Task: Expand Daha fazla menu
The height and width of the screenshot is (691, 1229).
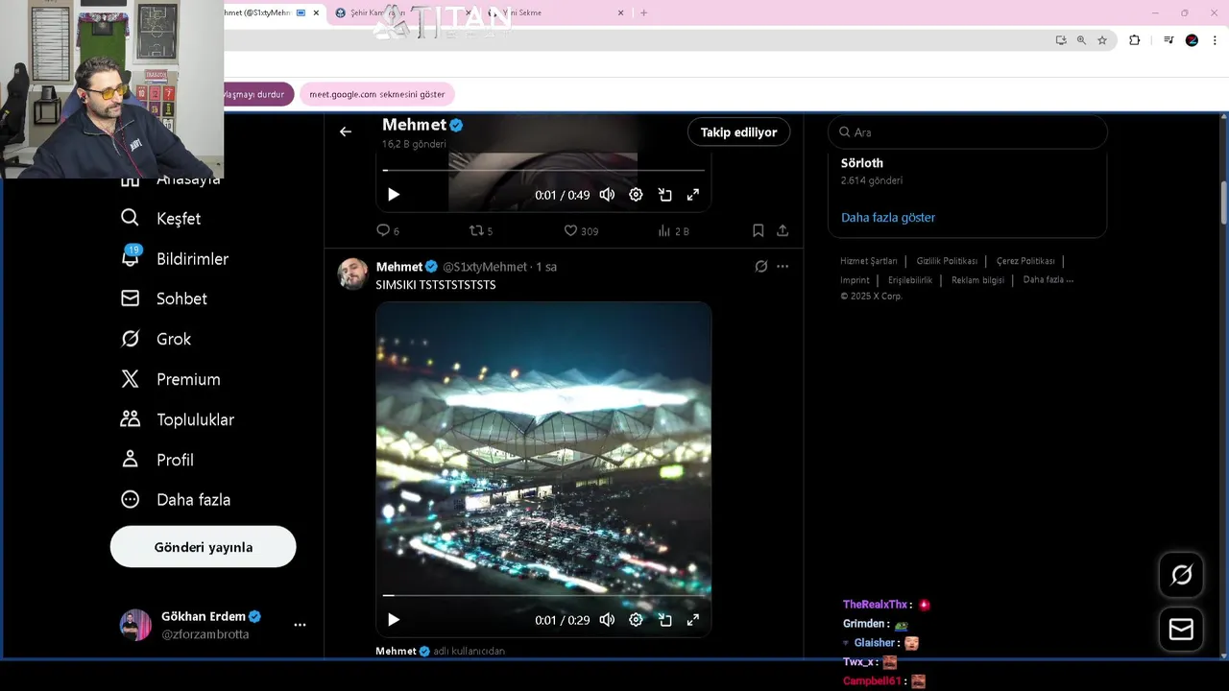Action: 176,499
